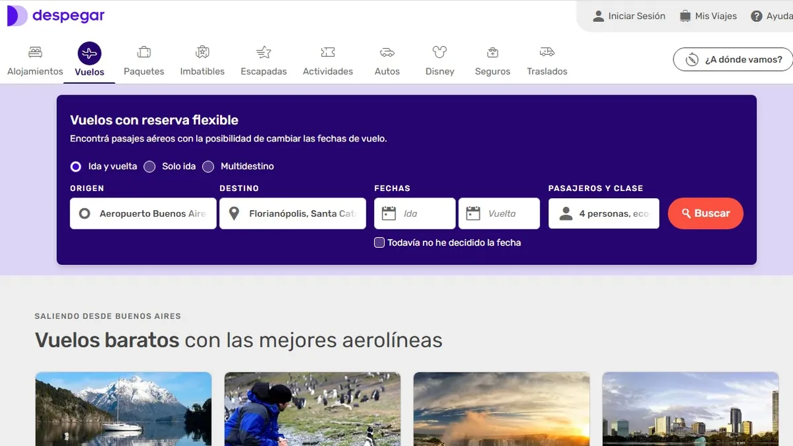Open Imbatibles deals icon

[x=202, y=52]
